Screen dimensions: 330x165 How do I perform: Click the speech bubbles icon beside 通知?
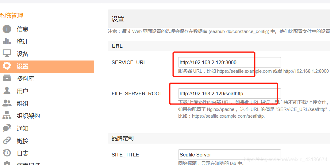pyautogui.click(x=7, y=128)
